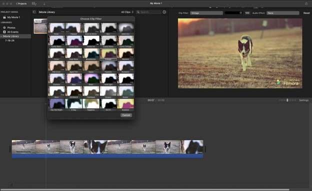This screenshot has height=191, width=312.
Task: Open the browser settings icon beside search
Action: coord(164,12)
